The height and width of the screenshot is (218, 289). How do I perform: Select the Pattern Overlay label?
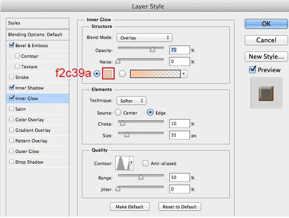[x=31, y=141]
